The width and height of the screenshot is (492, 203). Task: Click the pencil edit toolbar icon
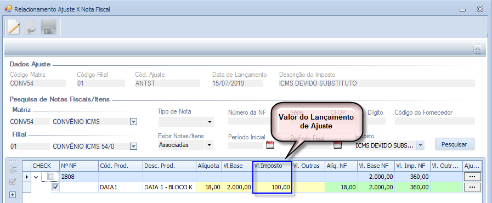pyautogui.click(x=14, y=27)
